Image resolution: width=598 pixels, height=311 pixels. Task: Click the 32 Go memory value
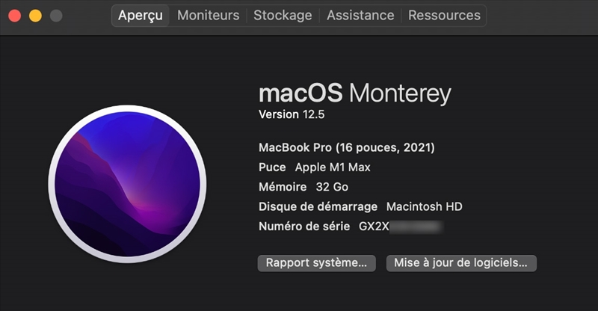(x=332, y=187)
